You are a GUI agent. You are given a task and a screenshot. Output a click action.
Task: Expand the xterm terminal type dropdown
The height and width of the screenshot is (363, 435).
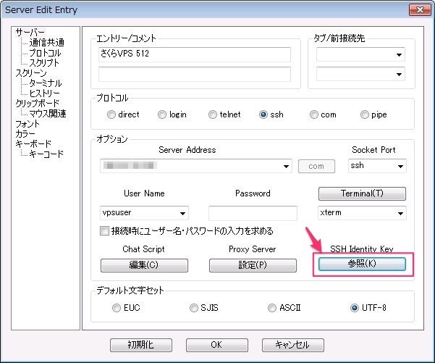[399, 213]
